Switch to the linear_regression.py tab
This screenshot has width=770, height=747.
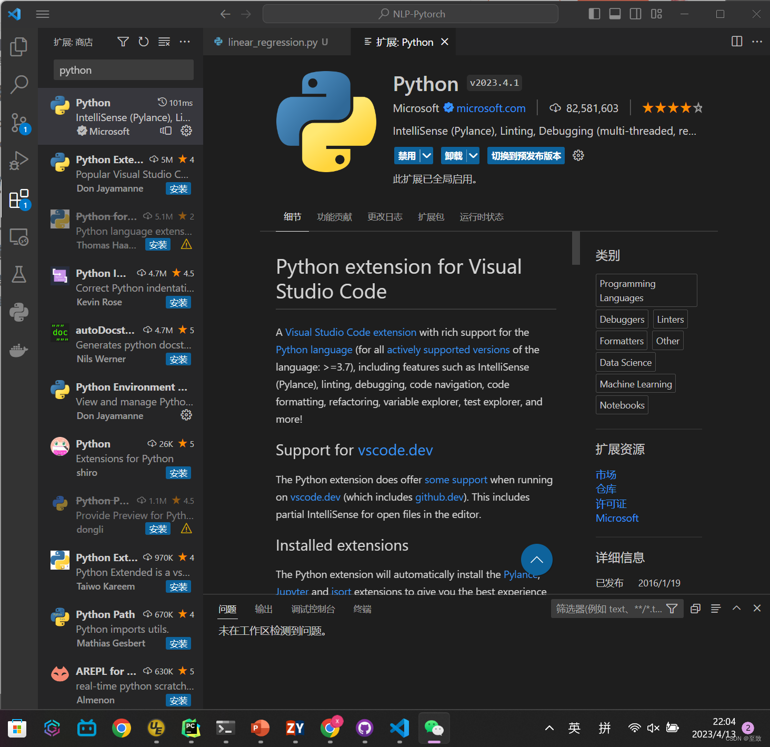click(x=277, y=42)
